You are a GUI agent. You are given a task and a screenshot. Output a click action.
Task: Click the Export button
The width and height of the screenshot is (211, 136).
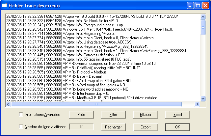[145, 127]
